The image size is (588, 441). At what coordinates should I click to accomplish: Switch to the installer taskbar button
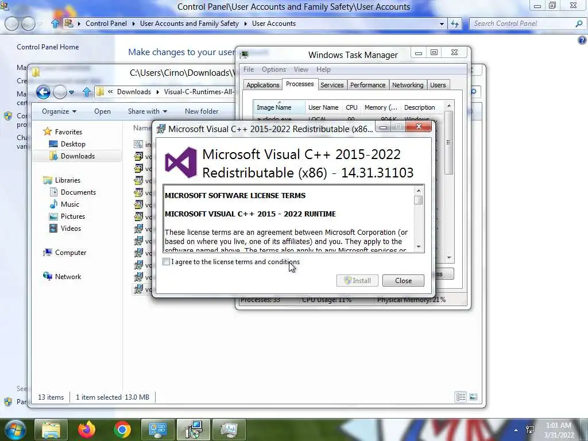[193, 430]
